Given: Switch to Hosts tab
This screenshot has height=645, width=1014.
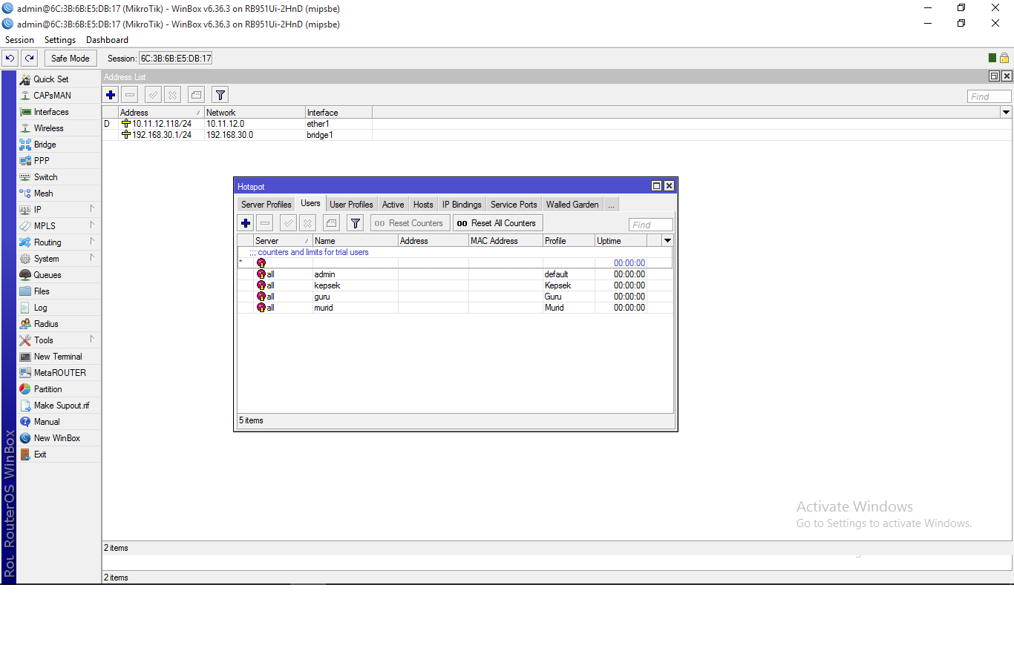Looking at the screenshot, I should click(423, 205).
